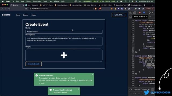Open the Events page link
The width and height of the screenshot is (172, 96).
click(26, 15)
